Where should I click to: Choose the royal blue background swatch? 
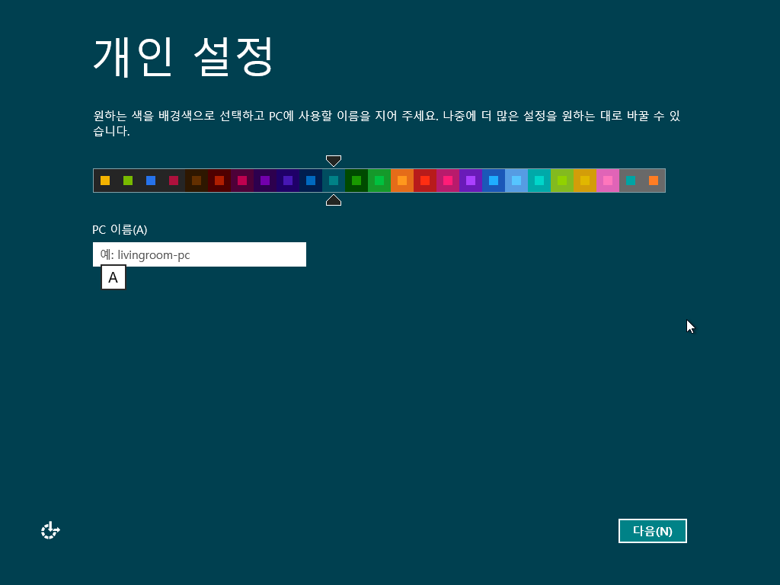[x=494, y=181]
